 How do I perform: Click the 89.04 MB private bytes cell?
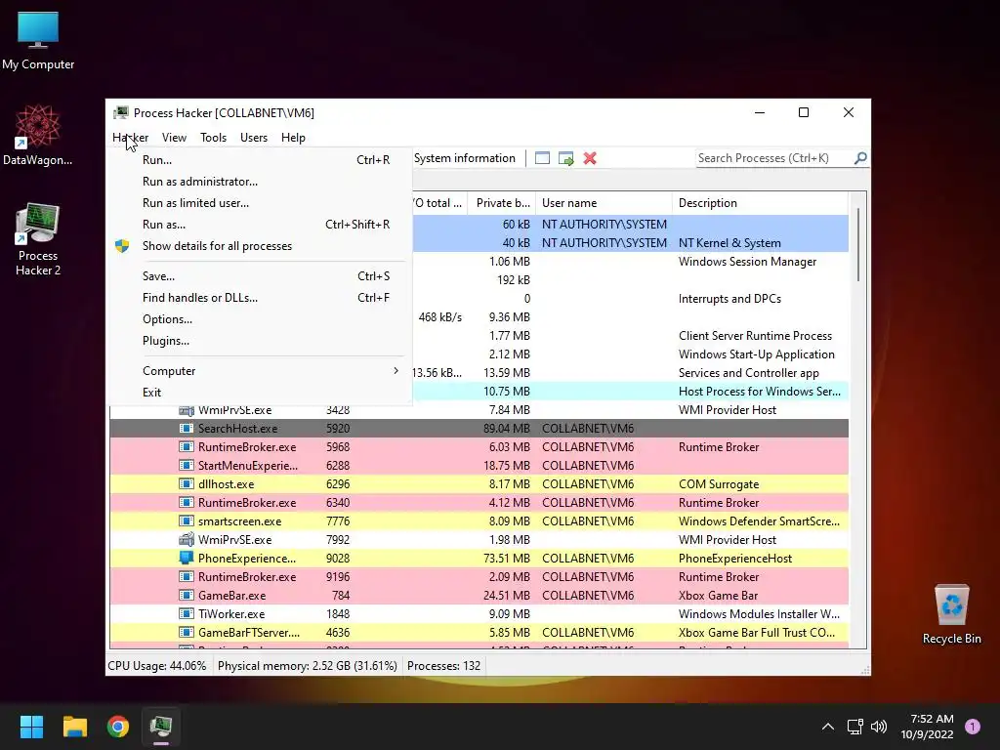tap(507, 429)
